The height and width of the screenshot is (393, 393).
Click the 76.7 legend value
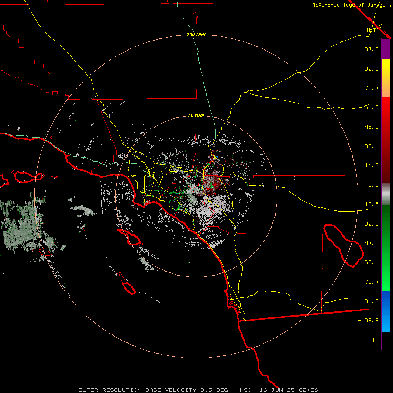(372, 88)
